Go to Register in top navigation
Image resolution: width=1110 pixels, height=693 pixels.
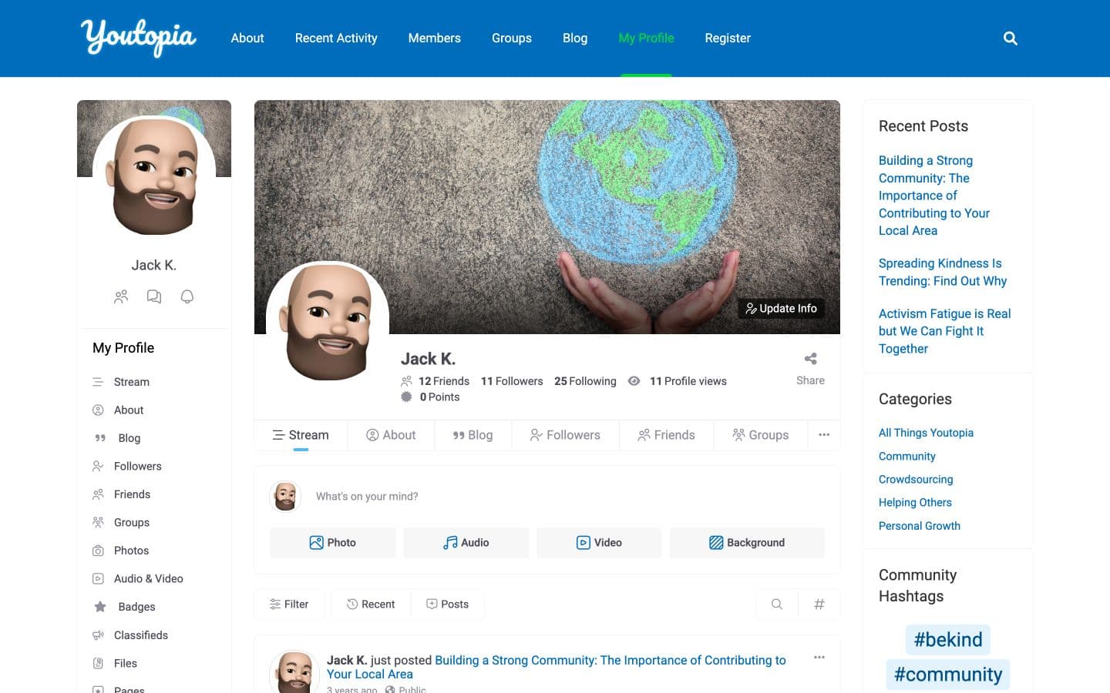[x=728, y=38]
